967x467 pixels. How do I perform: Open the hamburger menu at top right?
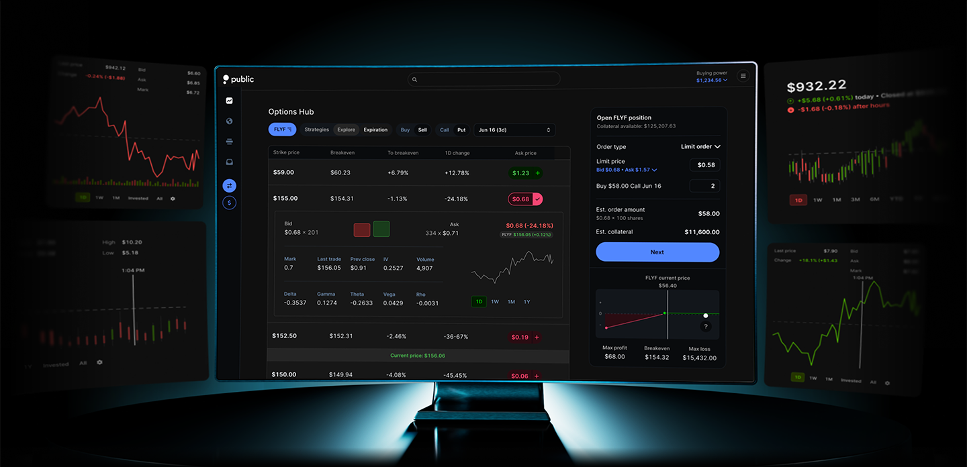[743, 76]
